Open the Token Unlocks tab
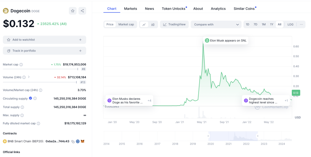 tap(173, 8)
